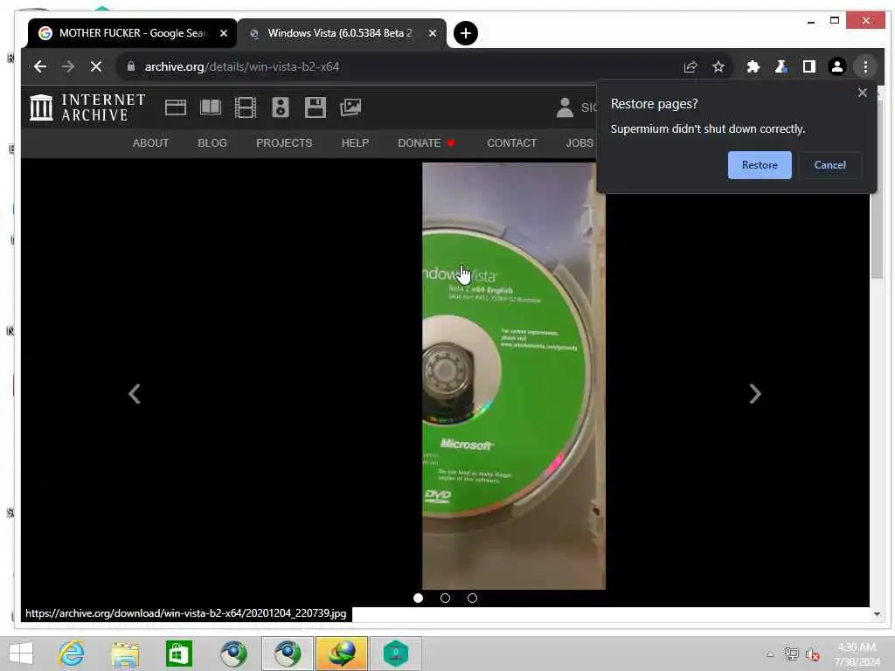Open the Software floppy icon
Image resolution: width=895 pixels, height=671 pixels.
pos(315,107)
